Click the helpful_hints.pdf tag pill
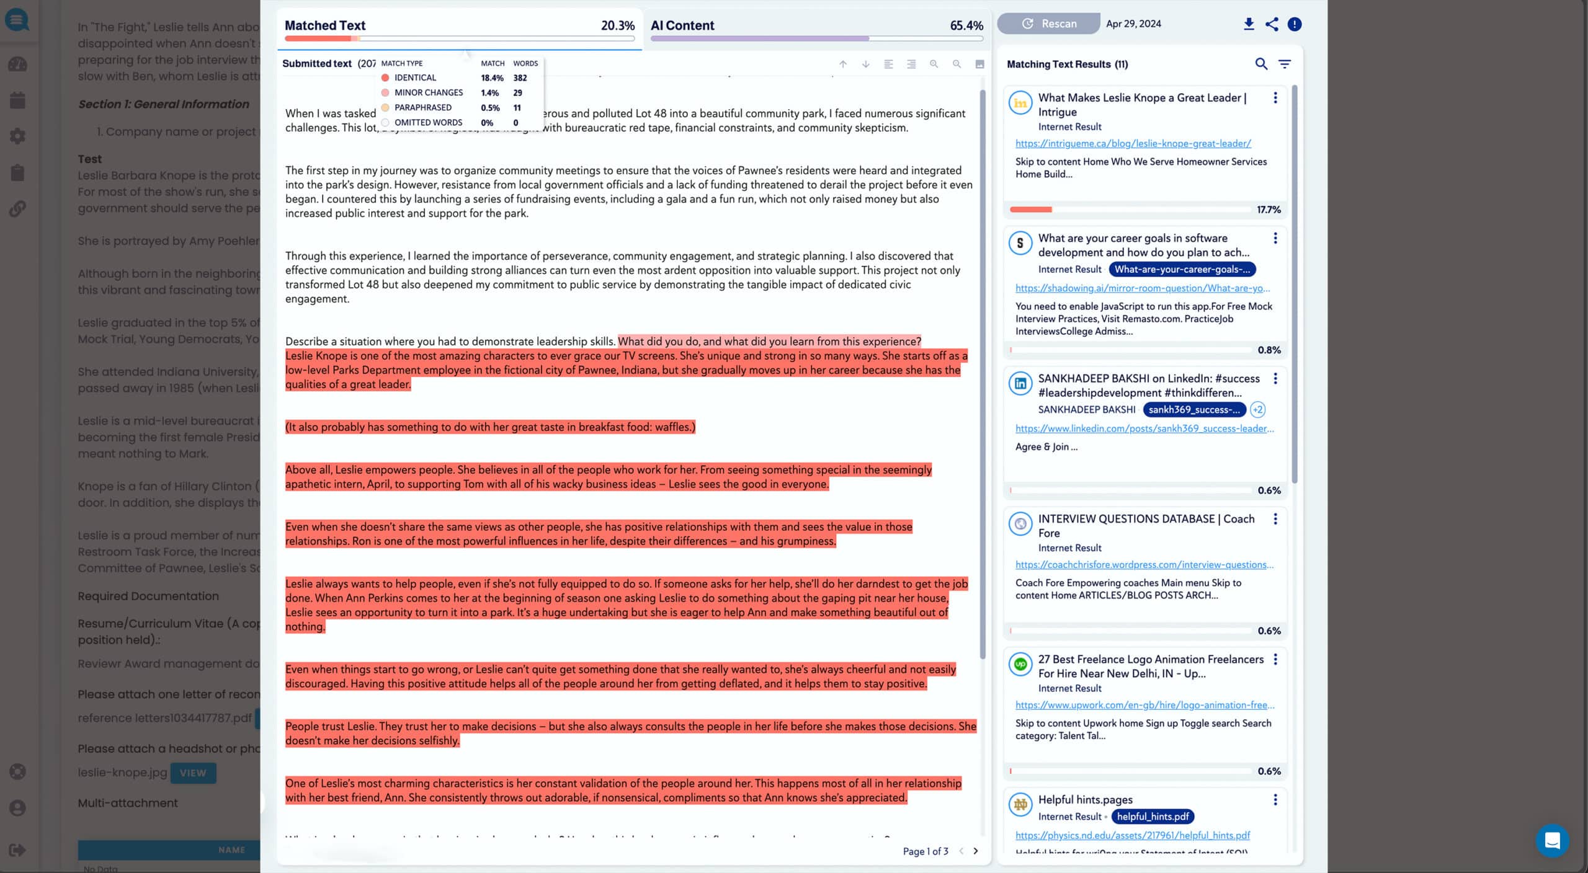1588x873 pixels. point(1153,817)
